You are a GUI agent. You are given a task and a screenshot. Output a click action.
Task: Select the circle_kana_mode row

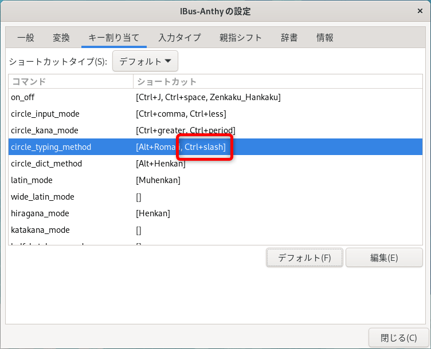point(215,130)
